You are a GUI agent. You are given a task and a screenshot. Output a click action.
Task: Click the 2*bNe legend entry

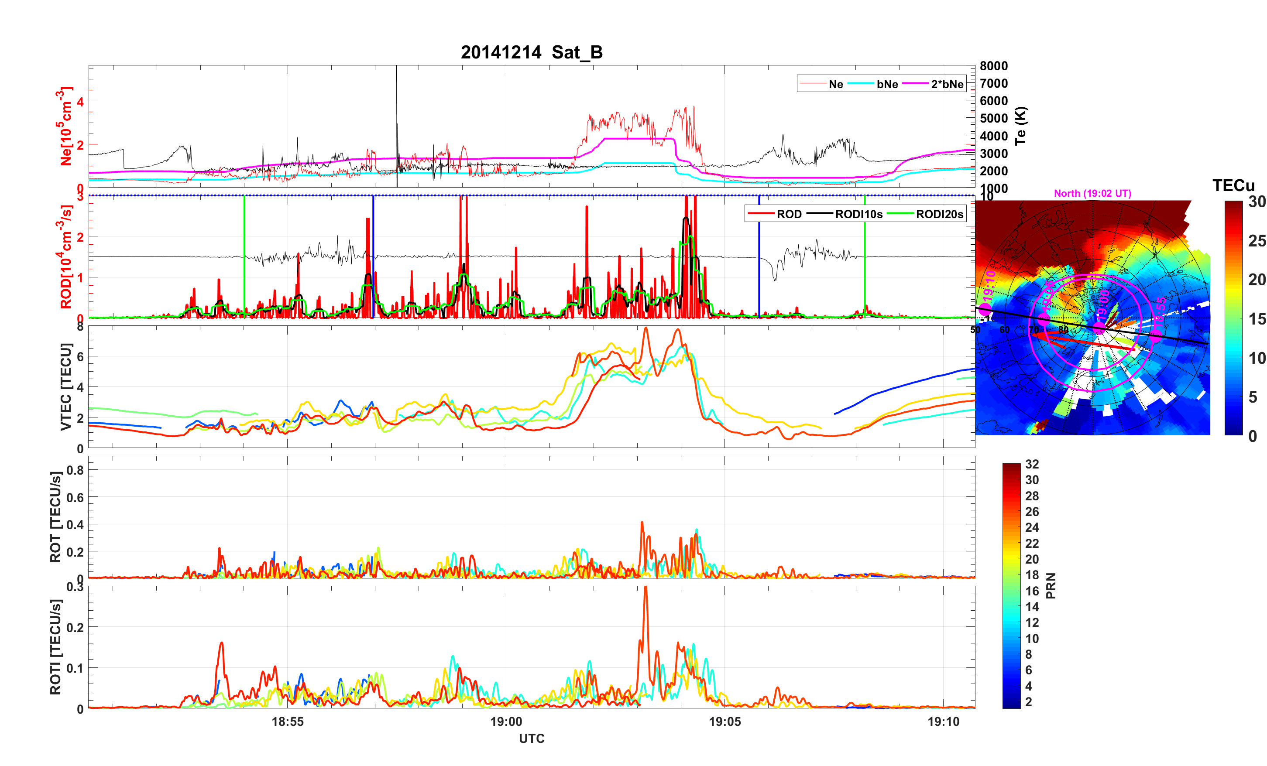click(947, 84)
